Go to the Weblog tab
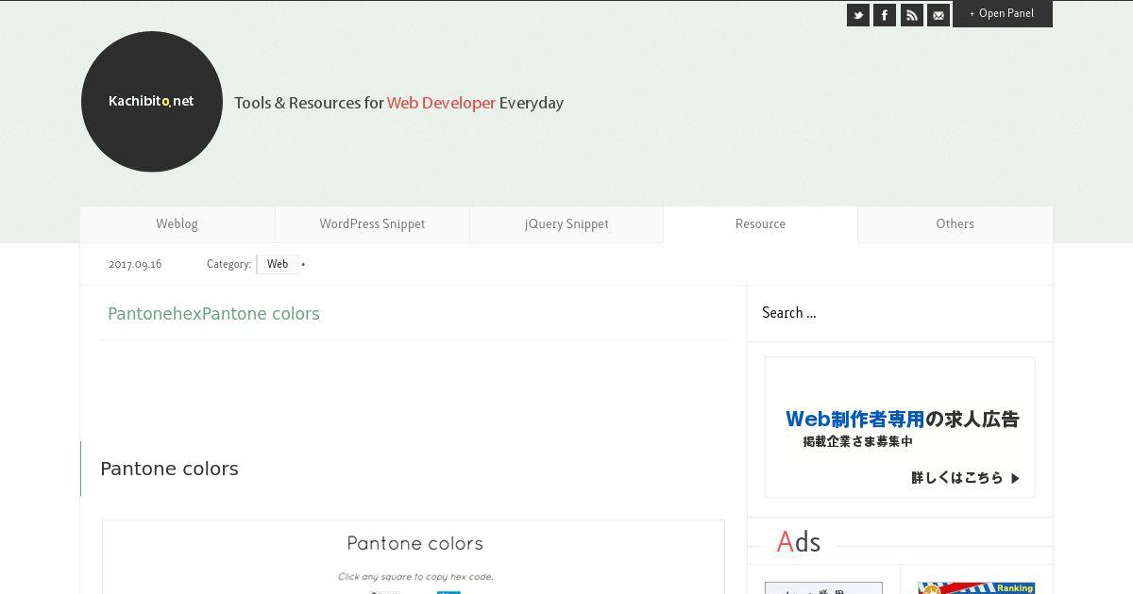Image resolution: width=1133 pixels, height=594 pixels. 178,224
